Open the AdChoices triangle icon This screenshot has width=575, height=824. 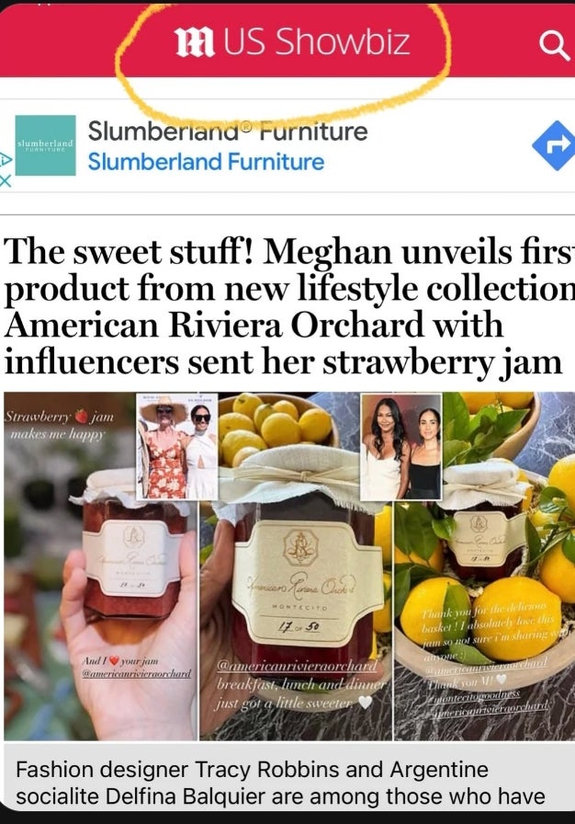click(x=5, y=159)
